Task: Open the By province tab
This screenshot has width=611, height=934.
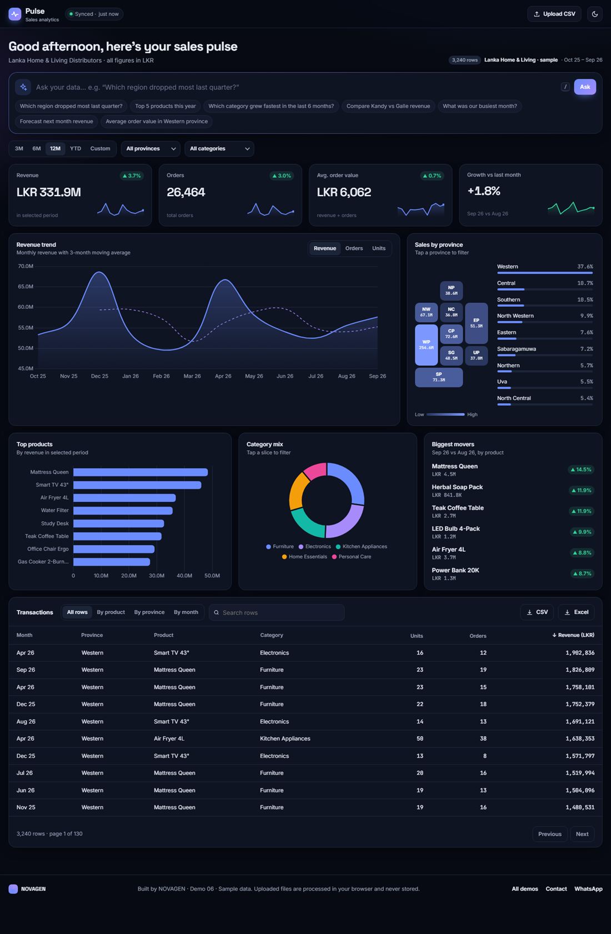Action: [149, 612]
